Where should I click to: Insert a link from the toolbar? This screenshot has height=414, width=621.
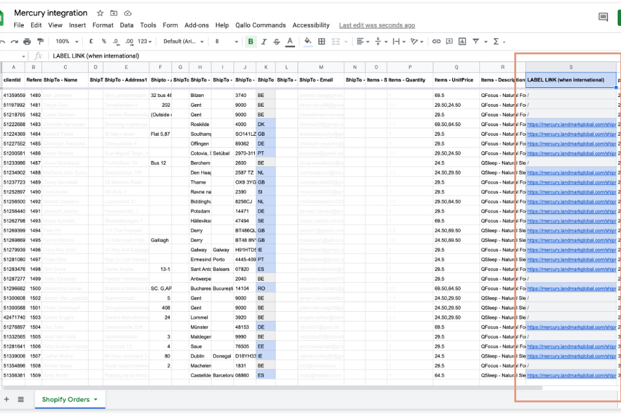(437, 41)
